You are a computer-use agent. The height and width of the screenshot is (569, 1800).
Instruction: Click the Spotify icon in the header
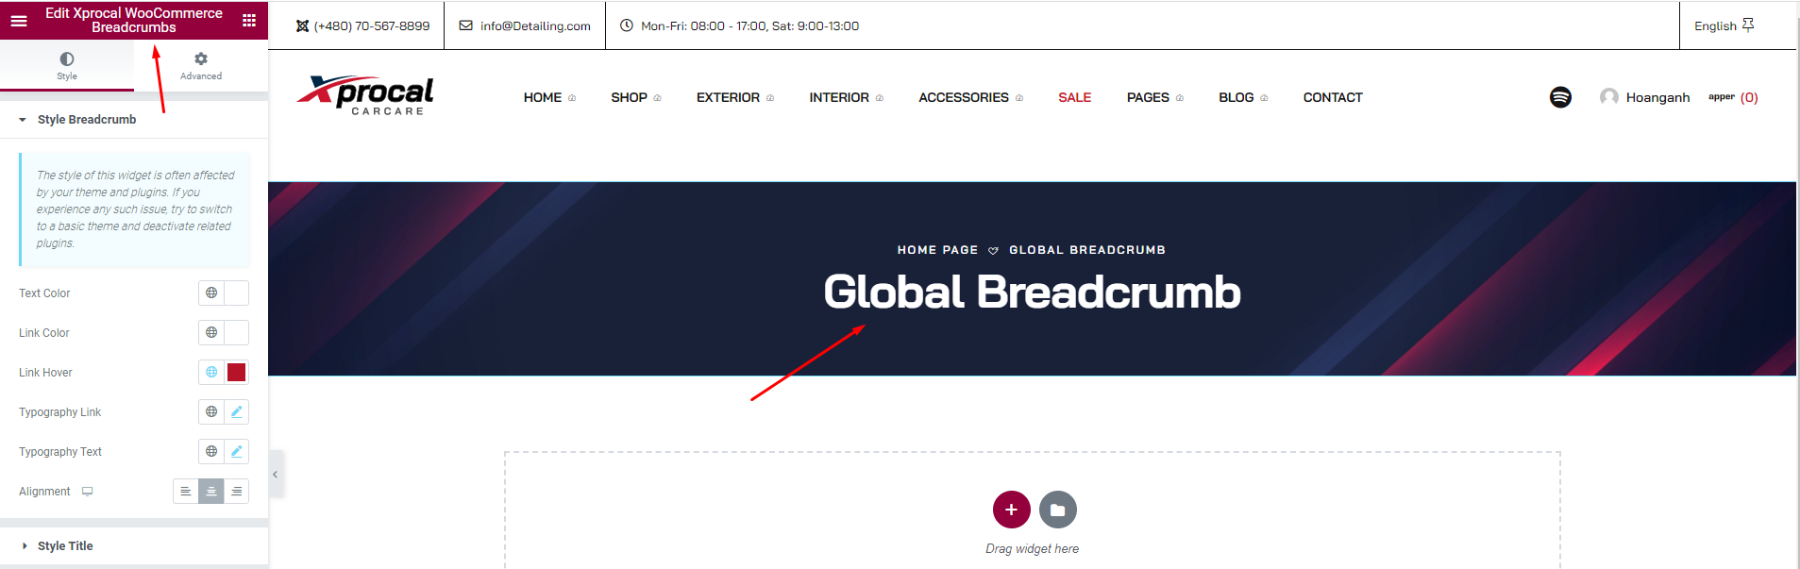(x=1560, y=97)
